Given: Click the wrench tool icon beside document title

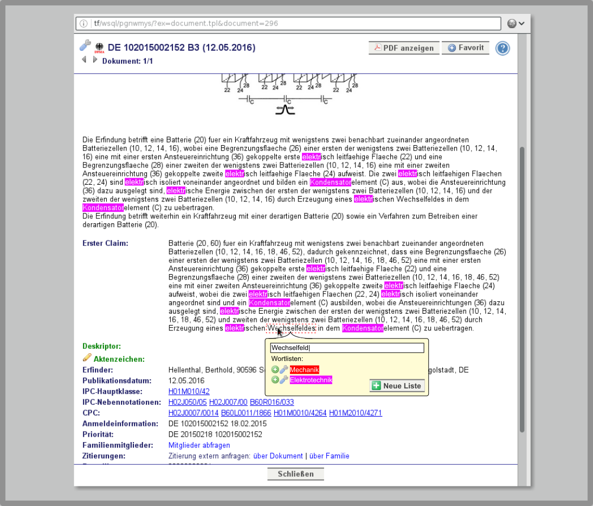Looking at the screenshot, I should pos(85,46).
